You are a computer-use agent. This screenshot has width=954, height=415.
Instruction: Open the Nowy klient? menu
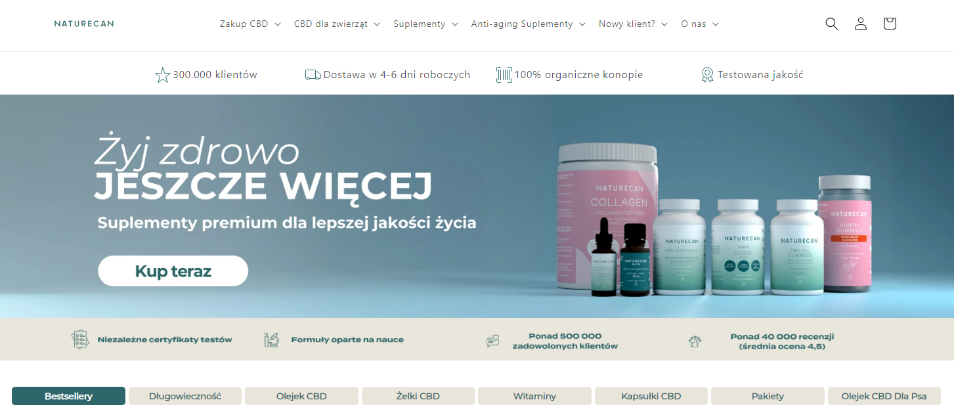[633, 24]
